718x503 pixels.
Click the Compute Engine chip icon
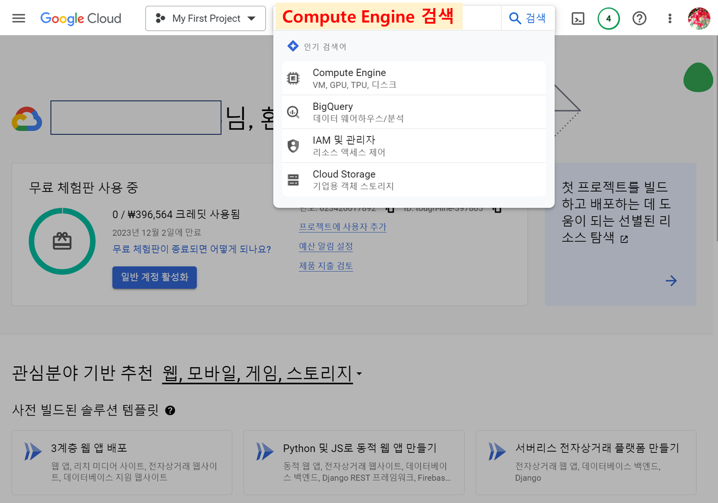pos(293,79)
